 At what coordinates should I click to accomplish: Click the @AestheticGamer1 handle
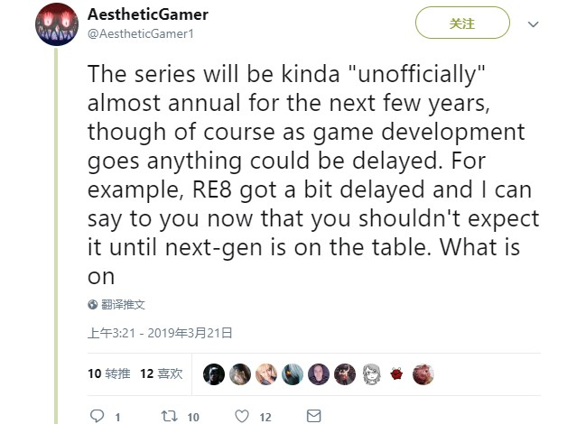pyautogui.click(x=140, y=33)
